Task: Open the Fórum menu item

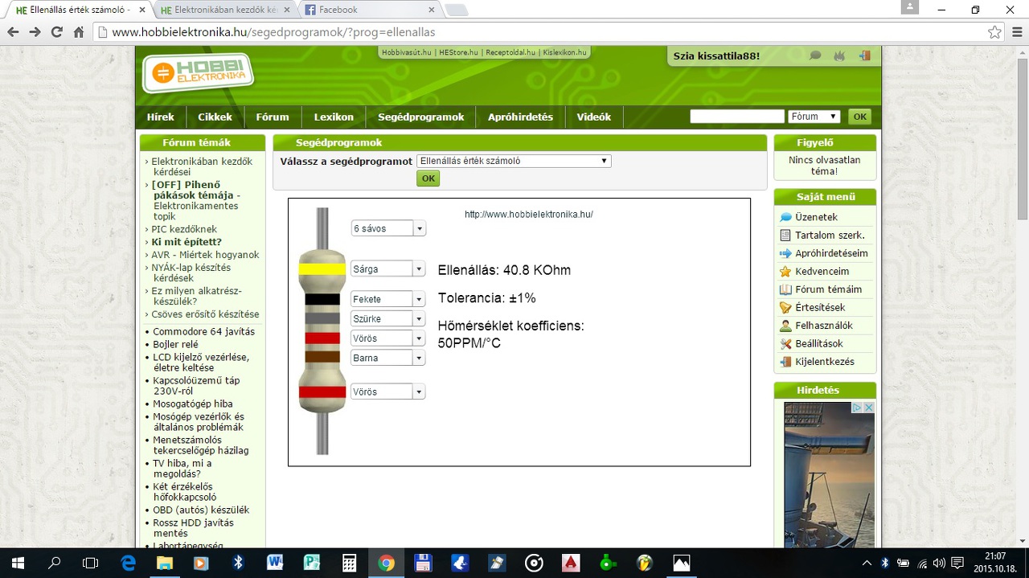Action: coord(273,117)
